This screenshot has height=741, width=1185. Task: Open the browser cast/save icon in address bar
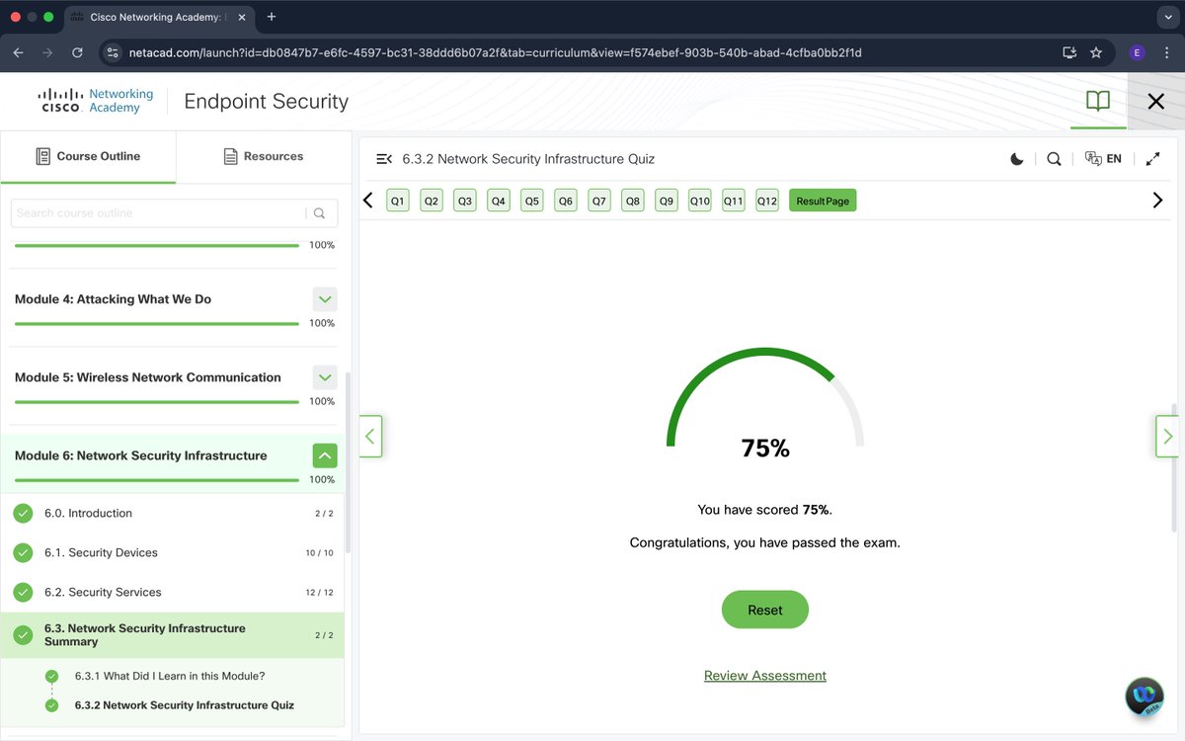coord(1069,52)
